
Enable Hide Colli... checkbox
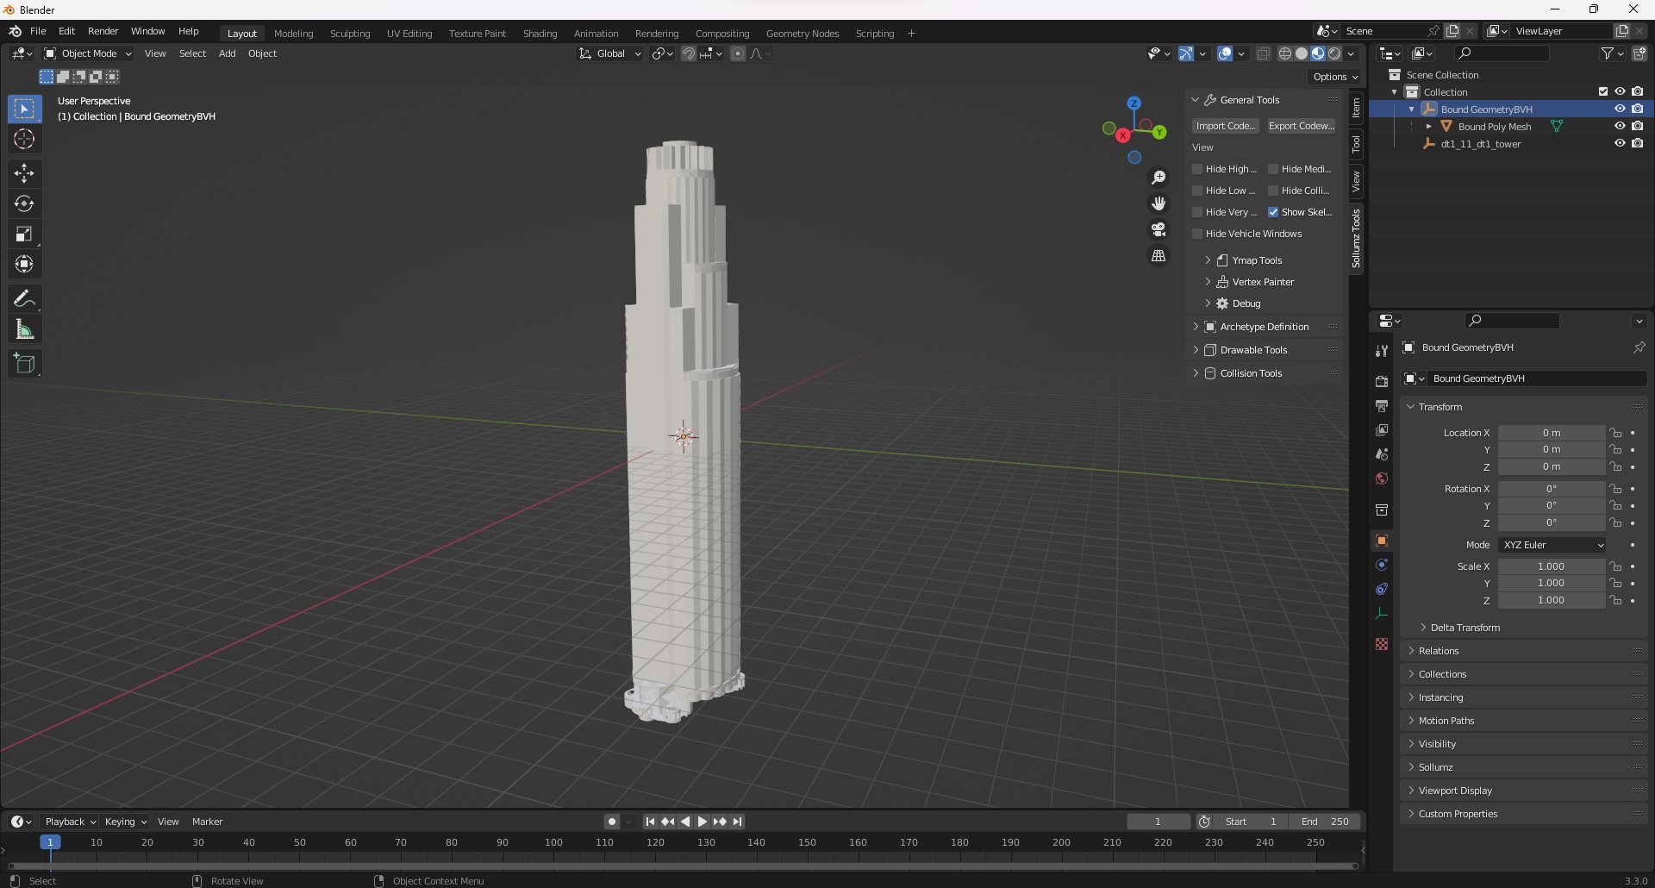(1273, 191)
